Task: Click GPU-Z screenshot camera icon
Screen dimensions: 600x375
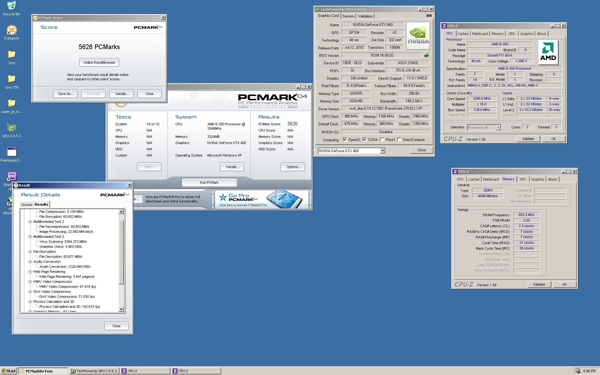Action: [429, 16]
